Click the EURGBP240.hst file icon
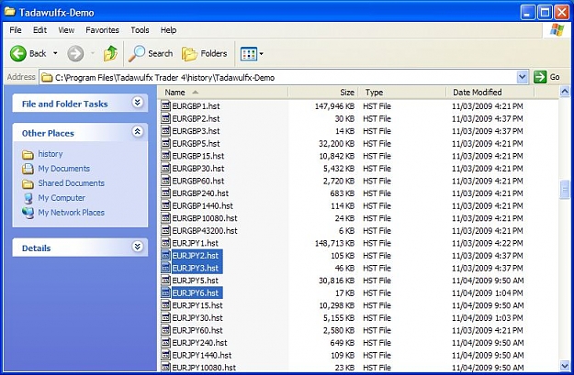 pos(166,193)
